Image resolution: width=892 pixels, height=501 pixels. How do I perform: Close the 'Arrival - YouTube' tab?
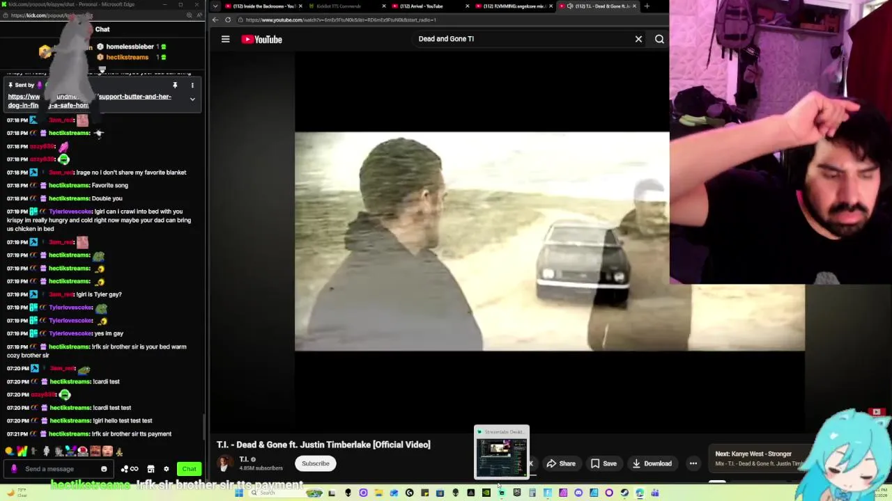tap(467, 6)
